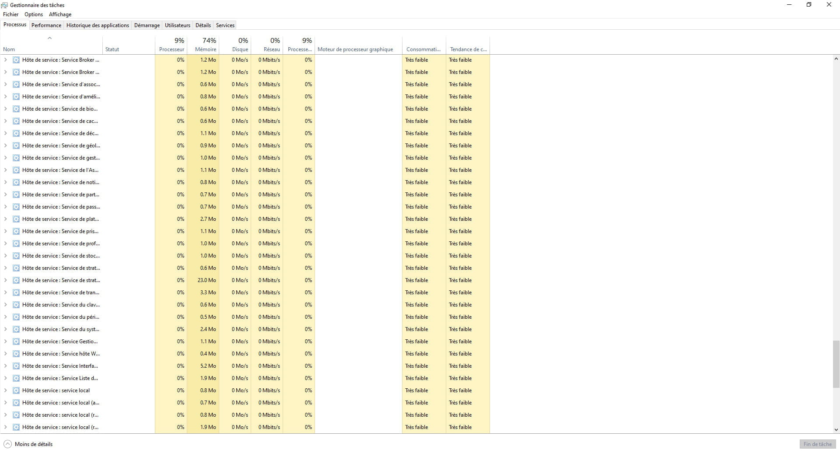Click the gear icon next to Service du clav...
The width and height of the screenshot is (840, 453).
pos(16,305)
